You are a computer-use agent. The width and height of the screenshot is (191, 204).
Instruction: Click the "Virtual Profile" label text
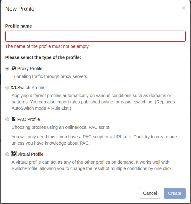(30, 154)
